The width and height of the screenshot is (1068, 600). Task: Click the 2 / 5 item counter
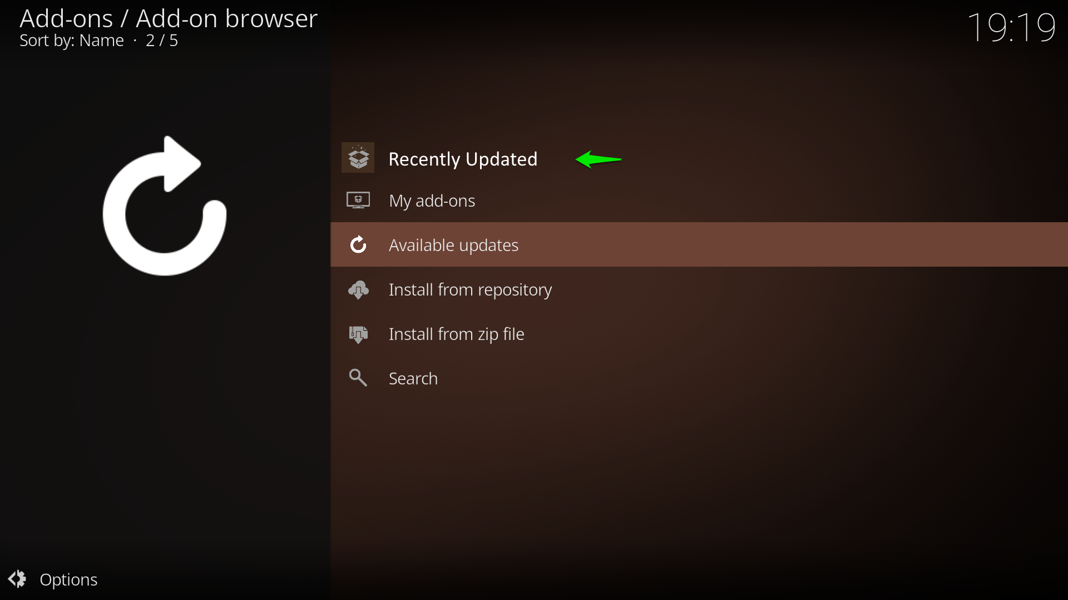[x=162, y=41]
